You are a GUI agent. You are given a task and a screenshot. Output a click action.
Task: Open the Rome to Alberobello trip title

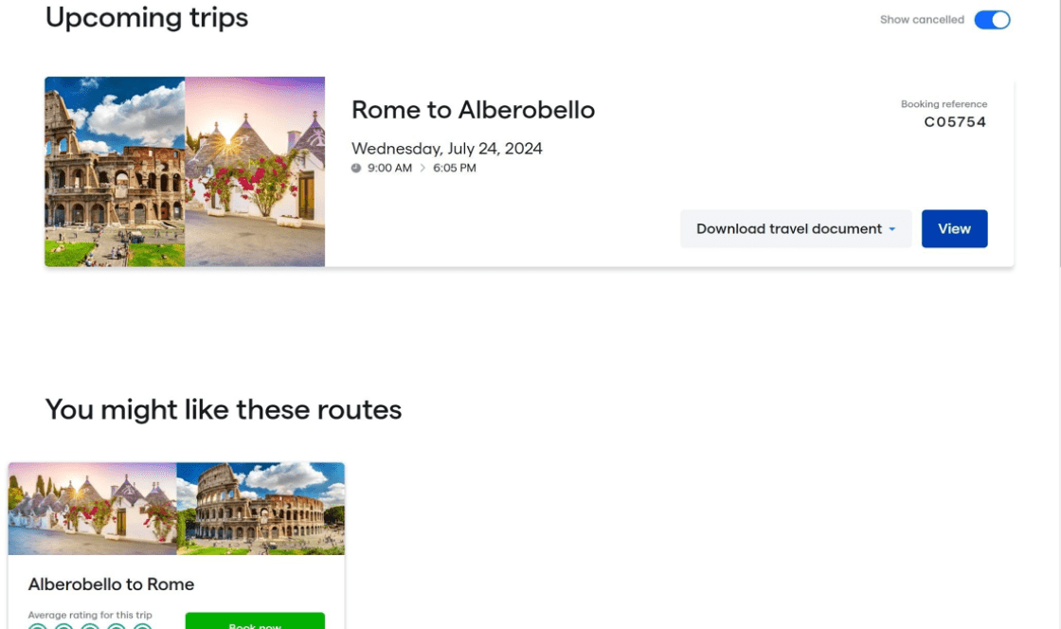point(473,110)
